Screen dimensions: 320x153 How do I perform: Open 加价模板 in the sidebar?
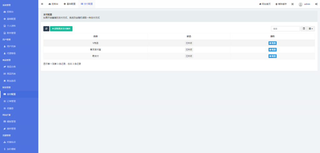pos(19,149)
